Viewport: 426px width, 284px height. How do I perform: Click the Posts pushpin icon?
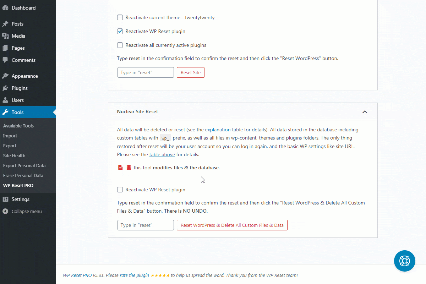point(5,24)
